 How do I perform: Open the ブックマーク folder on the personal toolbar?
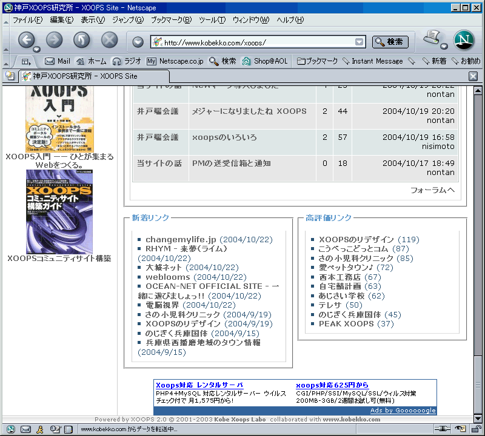coord(317,61)
